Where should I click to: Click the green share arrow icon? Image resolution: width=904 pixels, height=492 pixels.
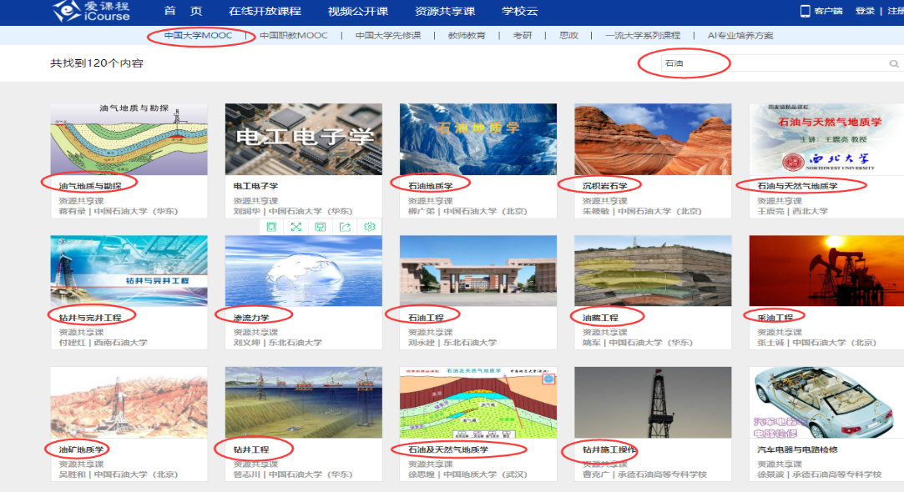(x=345, y=227)
